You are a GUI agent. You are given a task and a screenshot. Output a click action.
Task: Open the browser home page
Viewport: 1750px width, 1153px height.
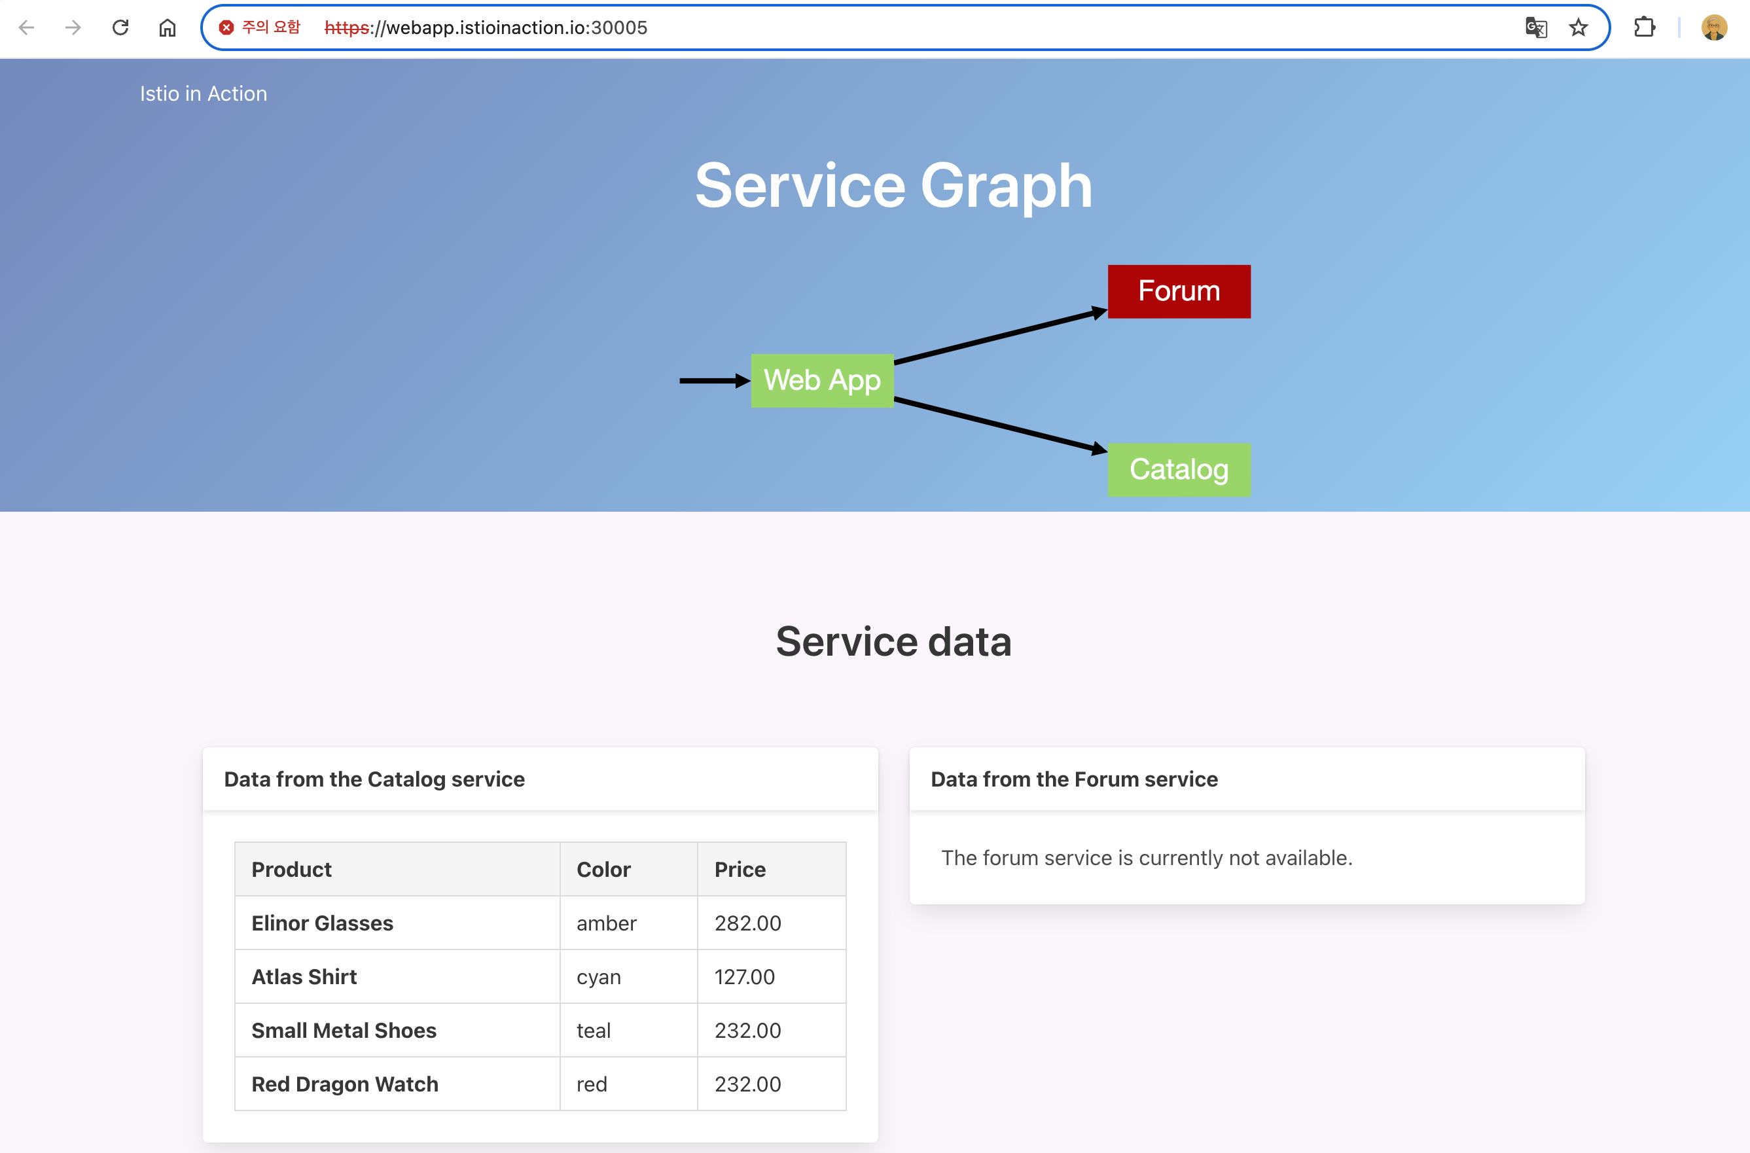point(168,28)
